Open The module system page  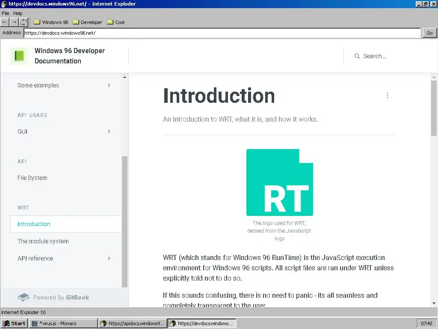pyautogui.click(x=43, y=241)
